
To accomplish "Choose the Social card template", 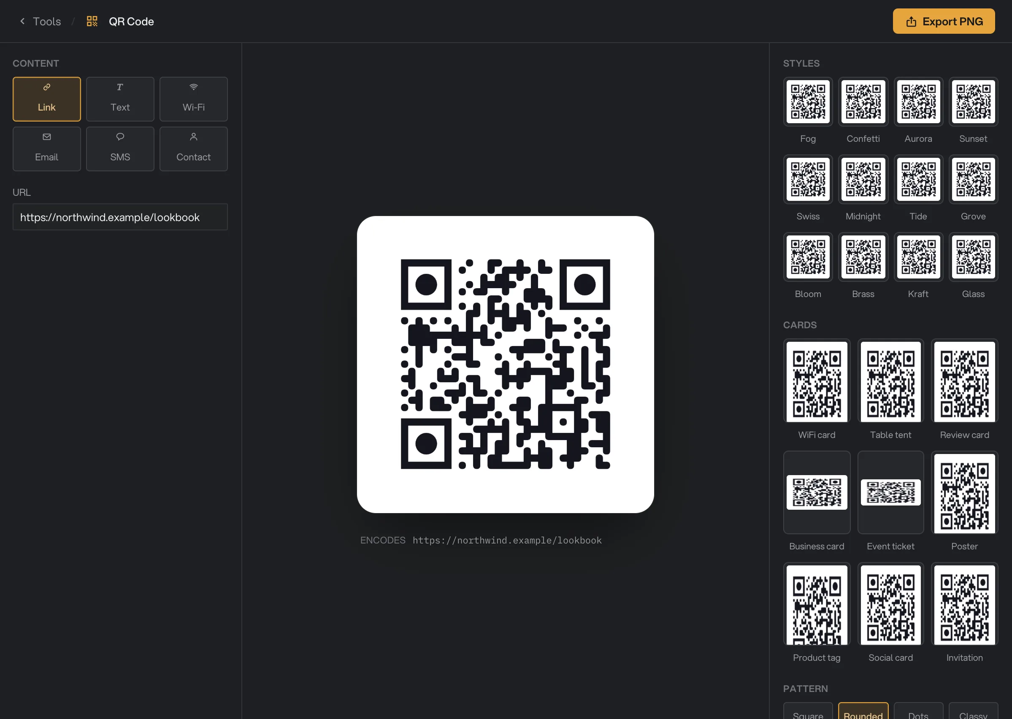I will (x=890, y=604).
